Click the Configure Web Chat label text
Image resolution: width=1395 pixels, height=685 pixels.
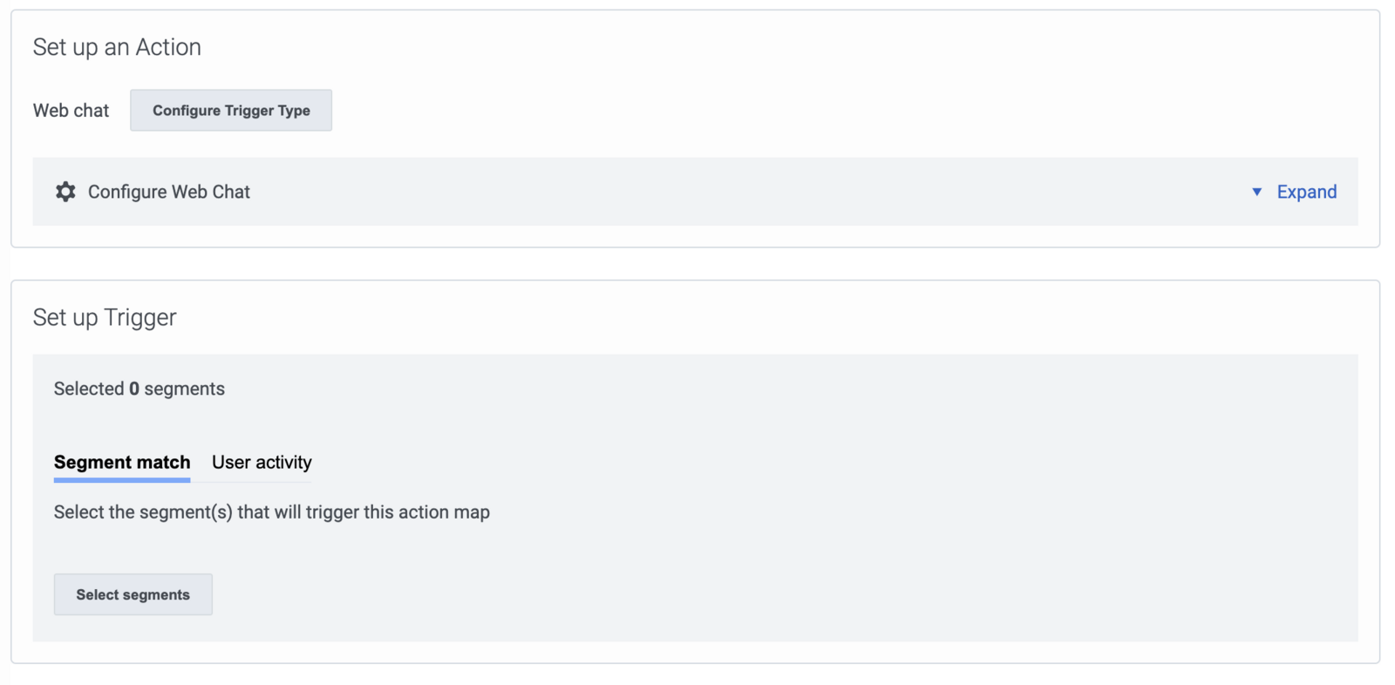(169, 192)
